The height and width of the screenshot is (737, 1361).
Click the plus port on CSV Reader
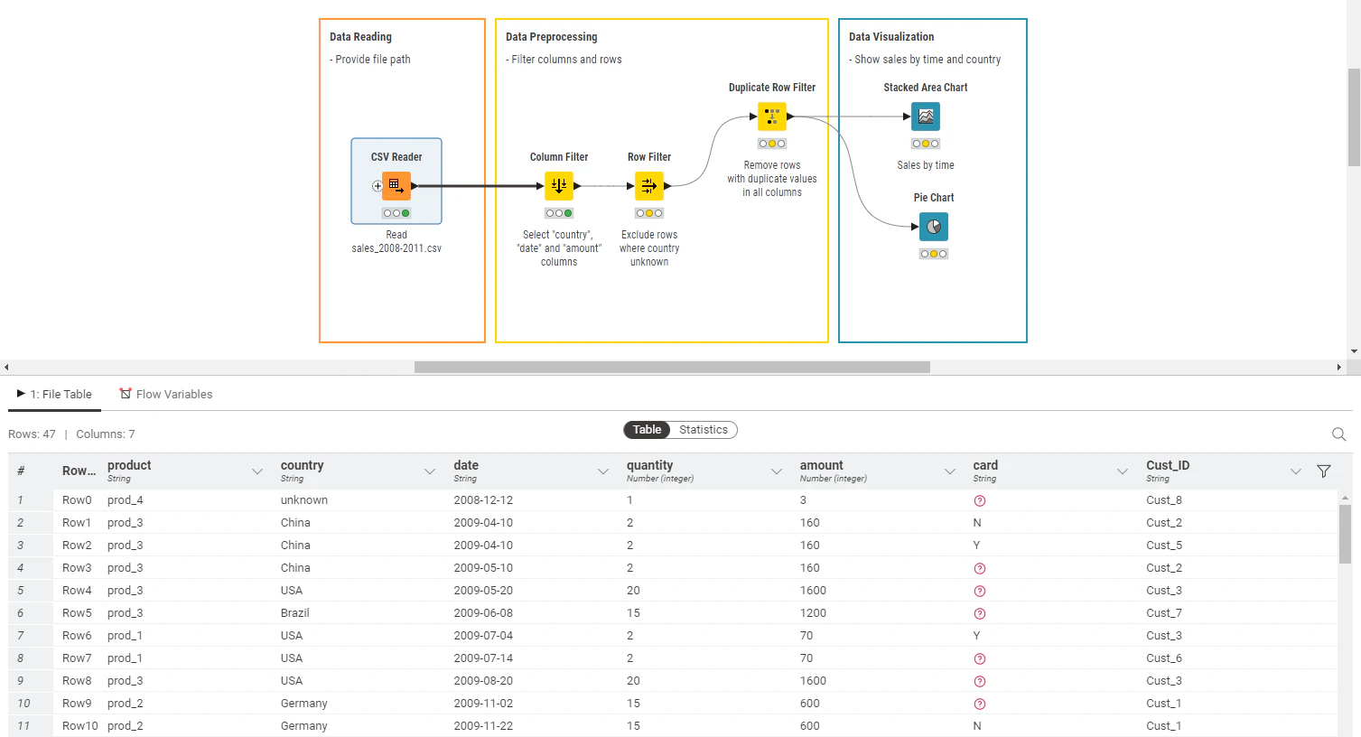tap(377, 185)
